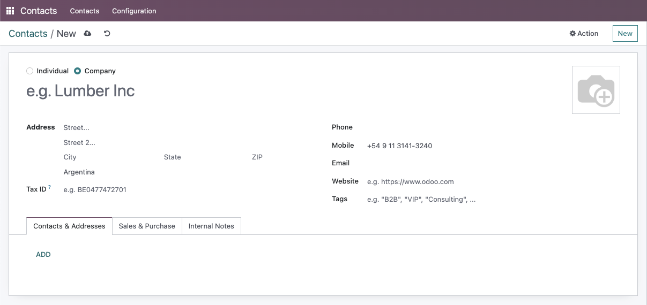Click the ZIP input field
This screenshot has height=305, width=647.
[x=283, y=157]
